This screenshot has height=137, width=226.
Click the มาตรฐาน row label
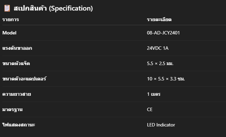click(x=12, y=110)
